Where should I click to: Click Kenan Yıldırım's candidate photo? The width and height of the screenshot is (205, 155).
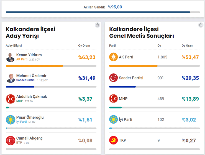11,57
